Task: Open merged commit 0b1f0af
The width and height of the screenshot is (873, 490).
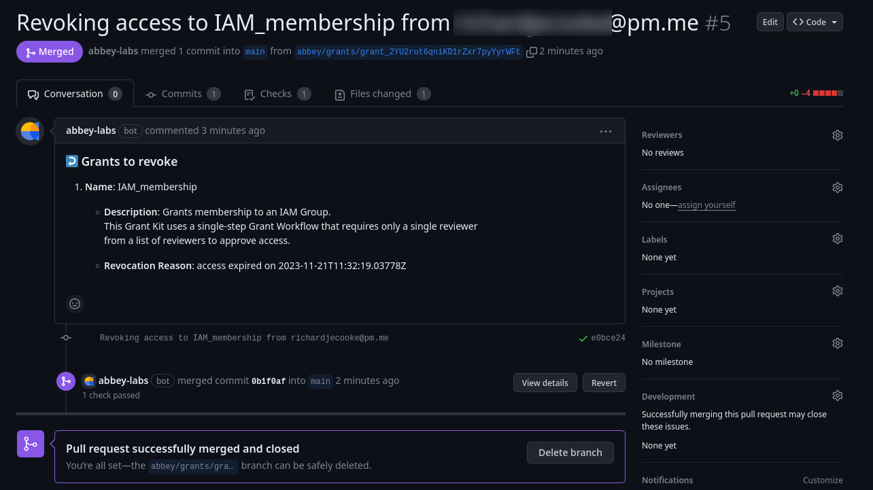Action: [x=269, y=381]
